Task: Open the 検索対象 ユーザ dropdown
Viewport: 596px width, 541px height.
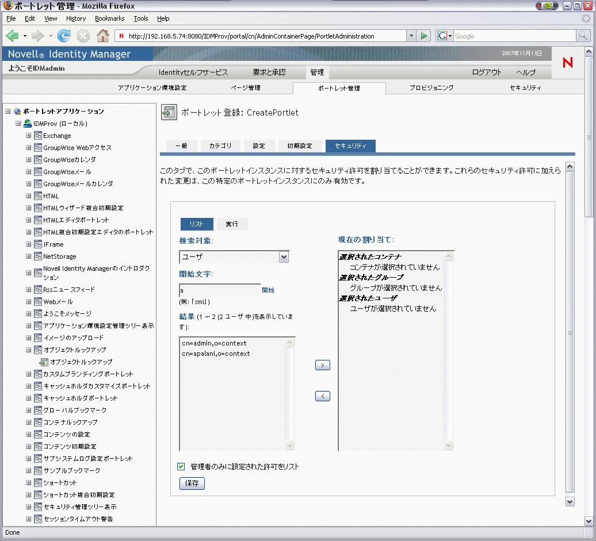Action: click(x=284, y=257)
